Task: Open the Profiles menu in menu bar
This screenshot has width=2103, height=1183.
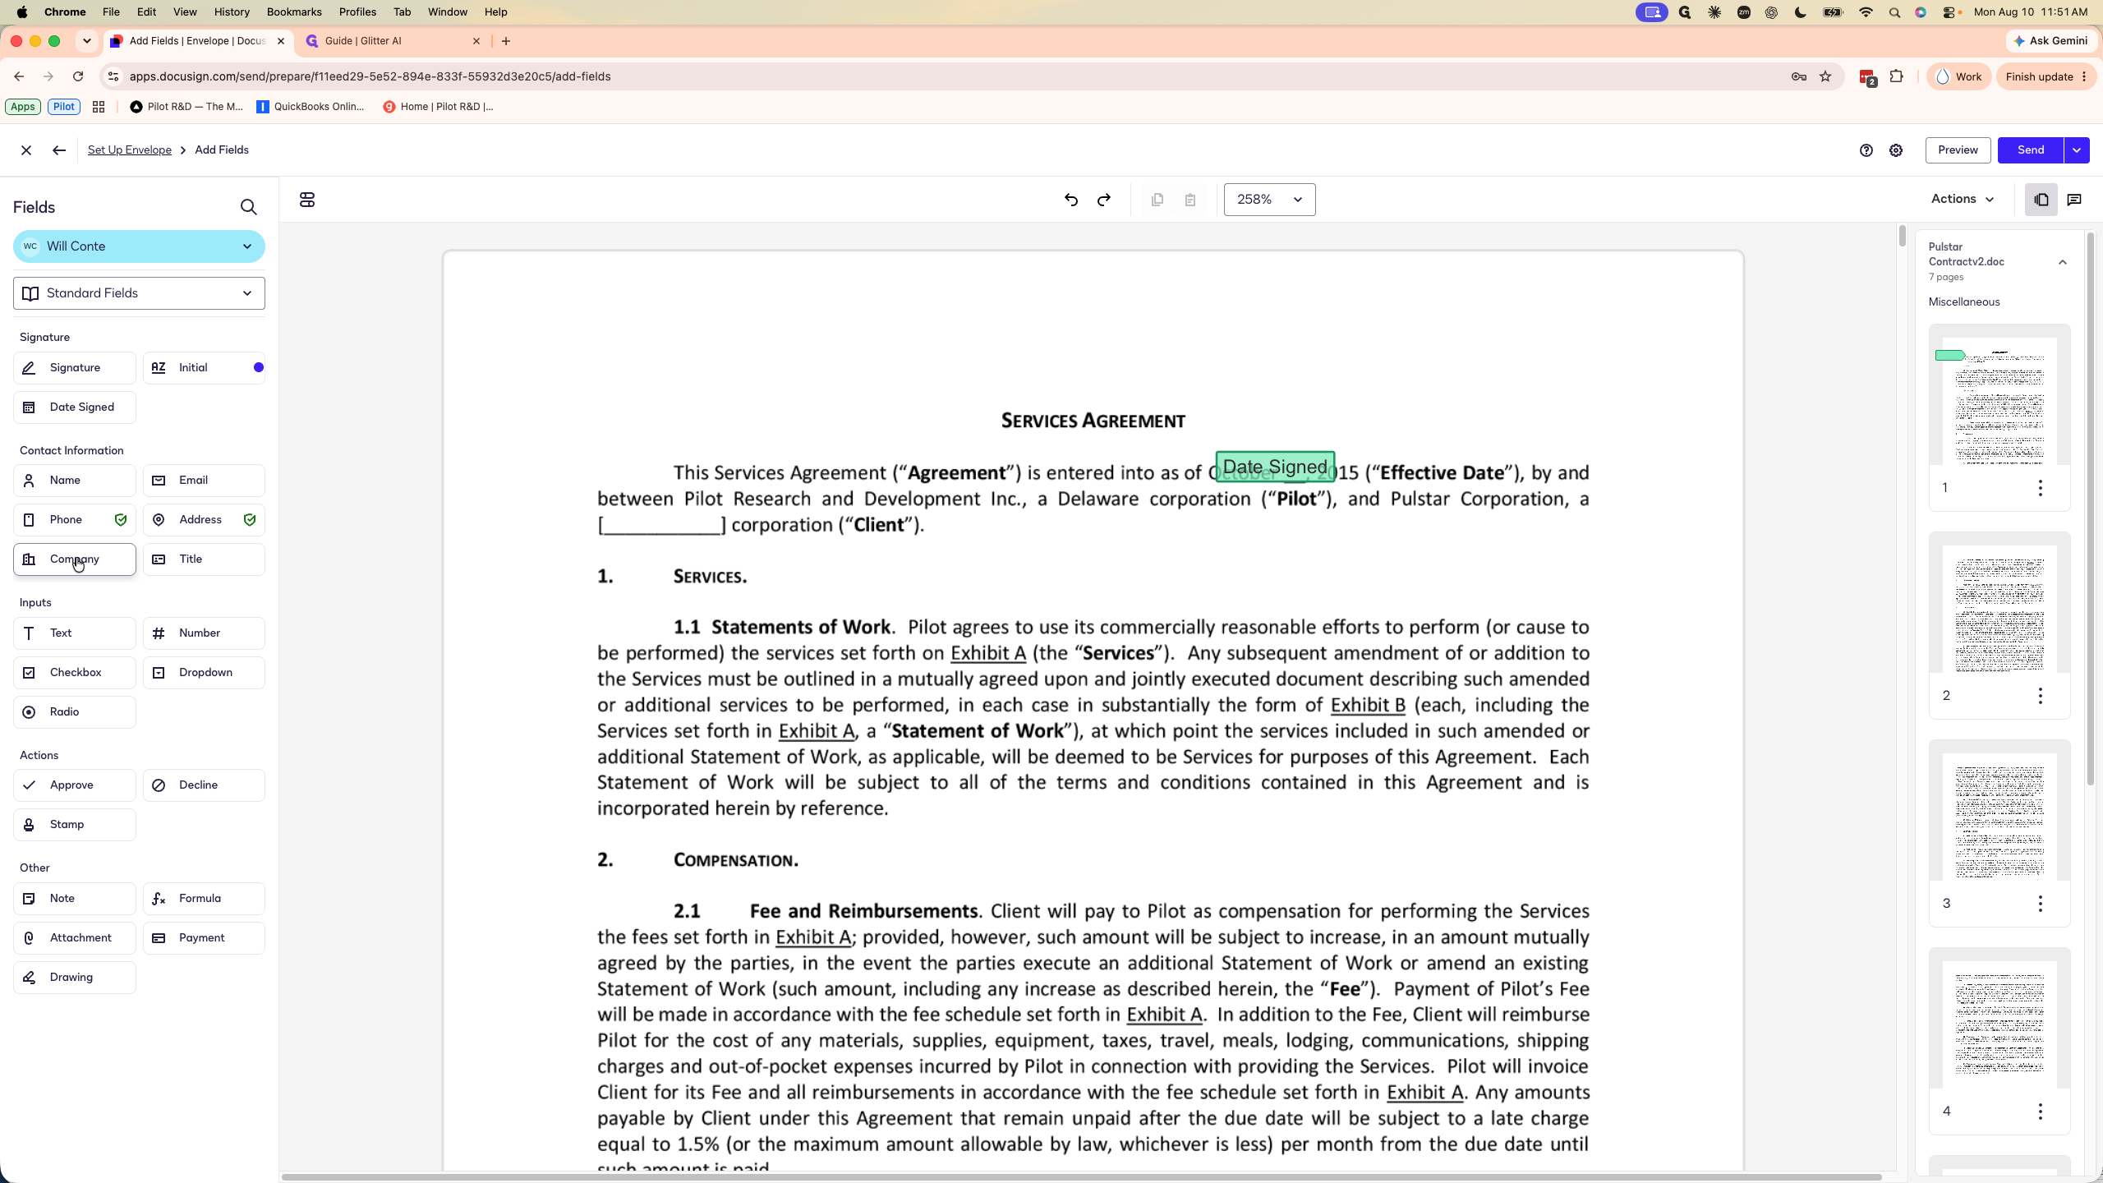Action: pyautogui.click(x=357, y=12)
